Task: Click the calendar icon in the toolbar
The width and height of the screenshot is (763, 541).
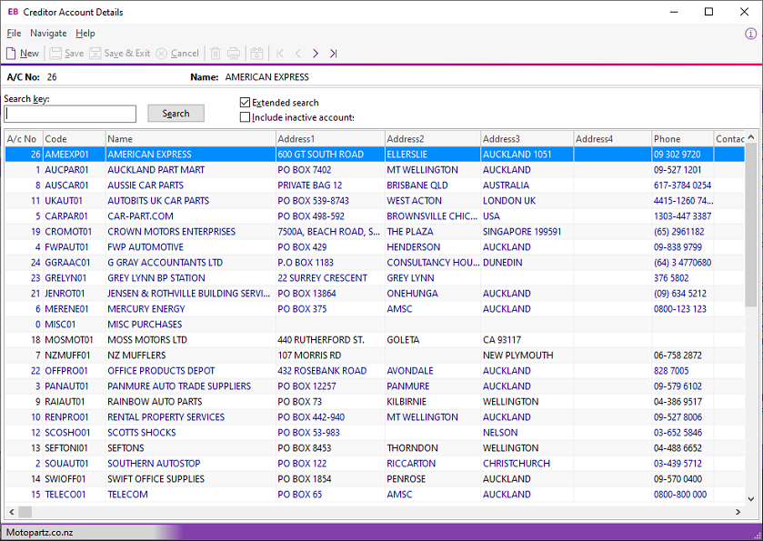Action: pyautogui.click(x=257, y=53)
